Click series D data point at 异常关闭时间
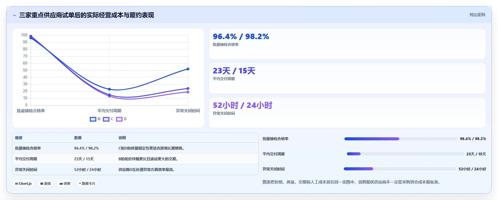 (188, 92)
